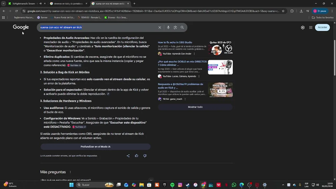Open Nuevo Portal del Est... bookmark
Image resolution: width=336 pixels, height=189 pixels.
point(62,17)
